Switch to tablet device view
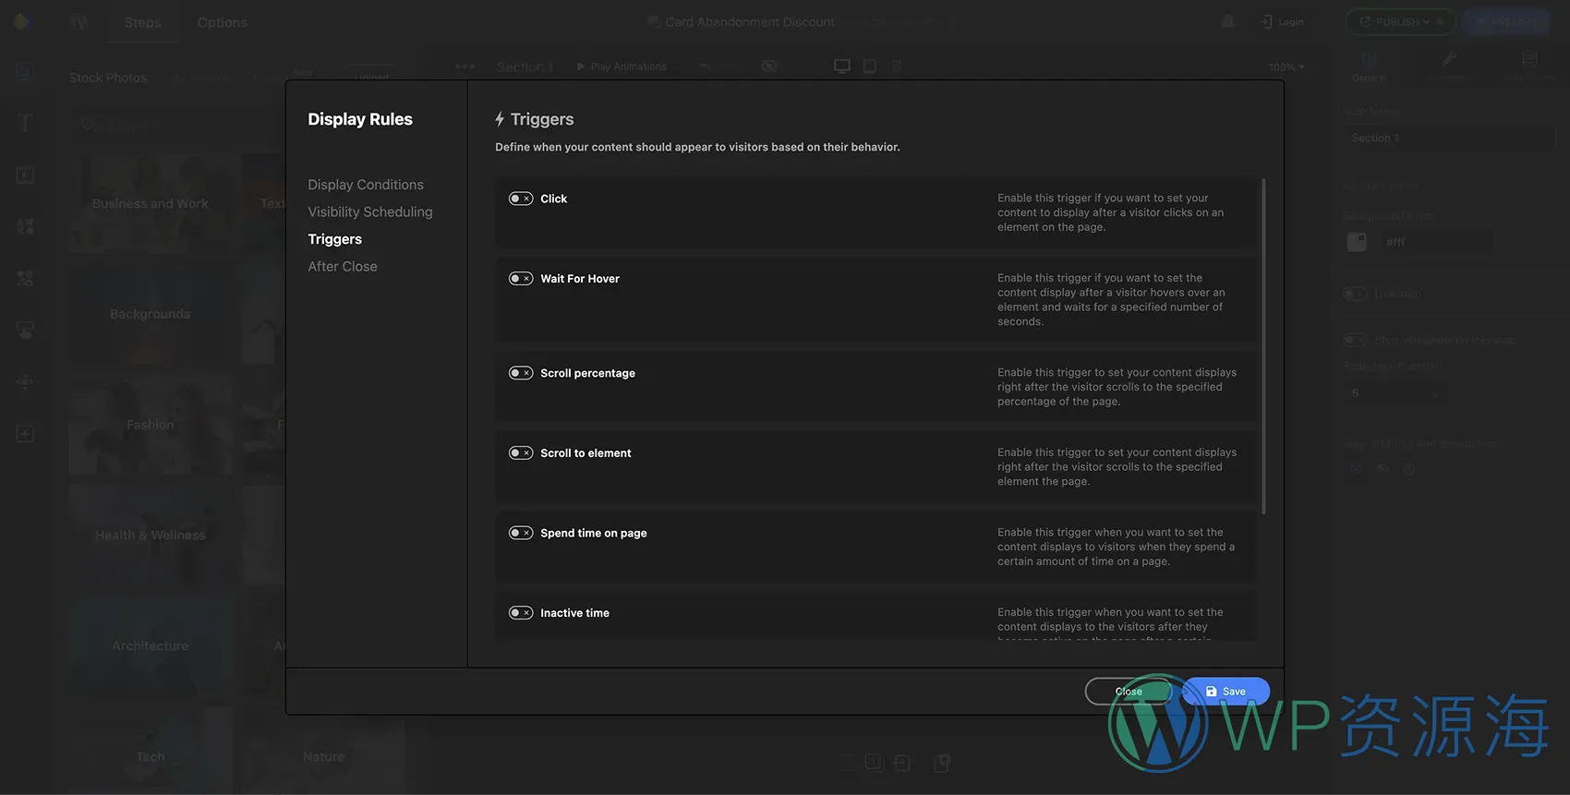The width and height of the screenshot is (1570, 795). tap(870, 66)
